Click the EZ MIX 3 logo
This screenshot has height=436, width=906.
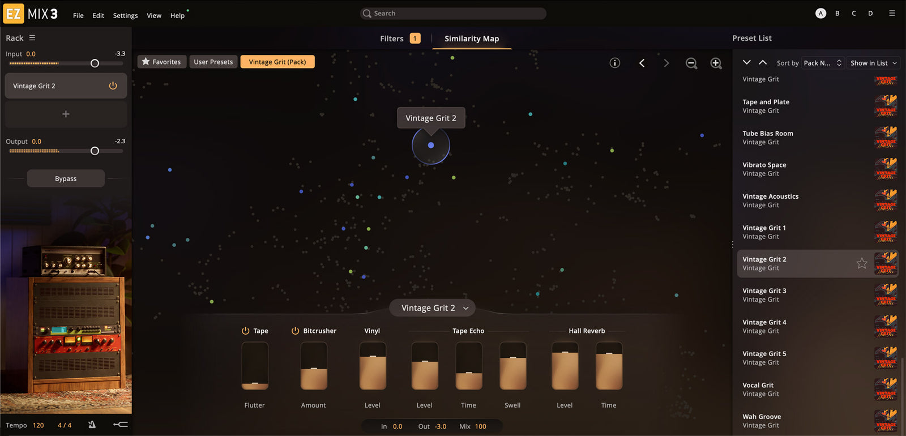click(x=31, y=14)
